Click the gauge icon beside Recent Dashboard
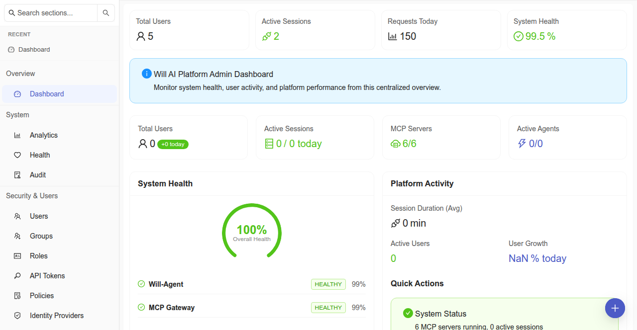Screen dimensions: 637x330 click(x=11, y=50)
